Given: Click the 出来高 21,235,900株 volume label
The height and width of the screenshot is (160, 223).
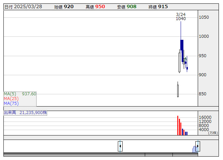Looking at the screenshot, I should [x=25, y=113].
